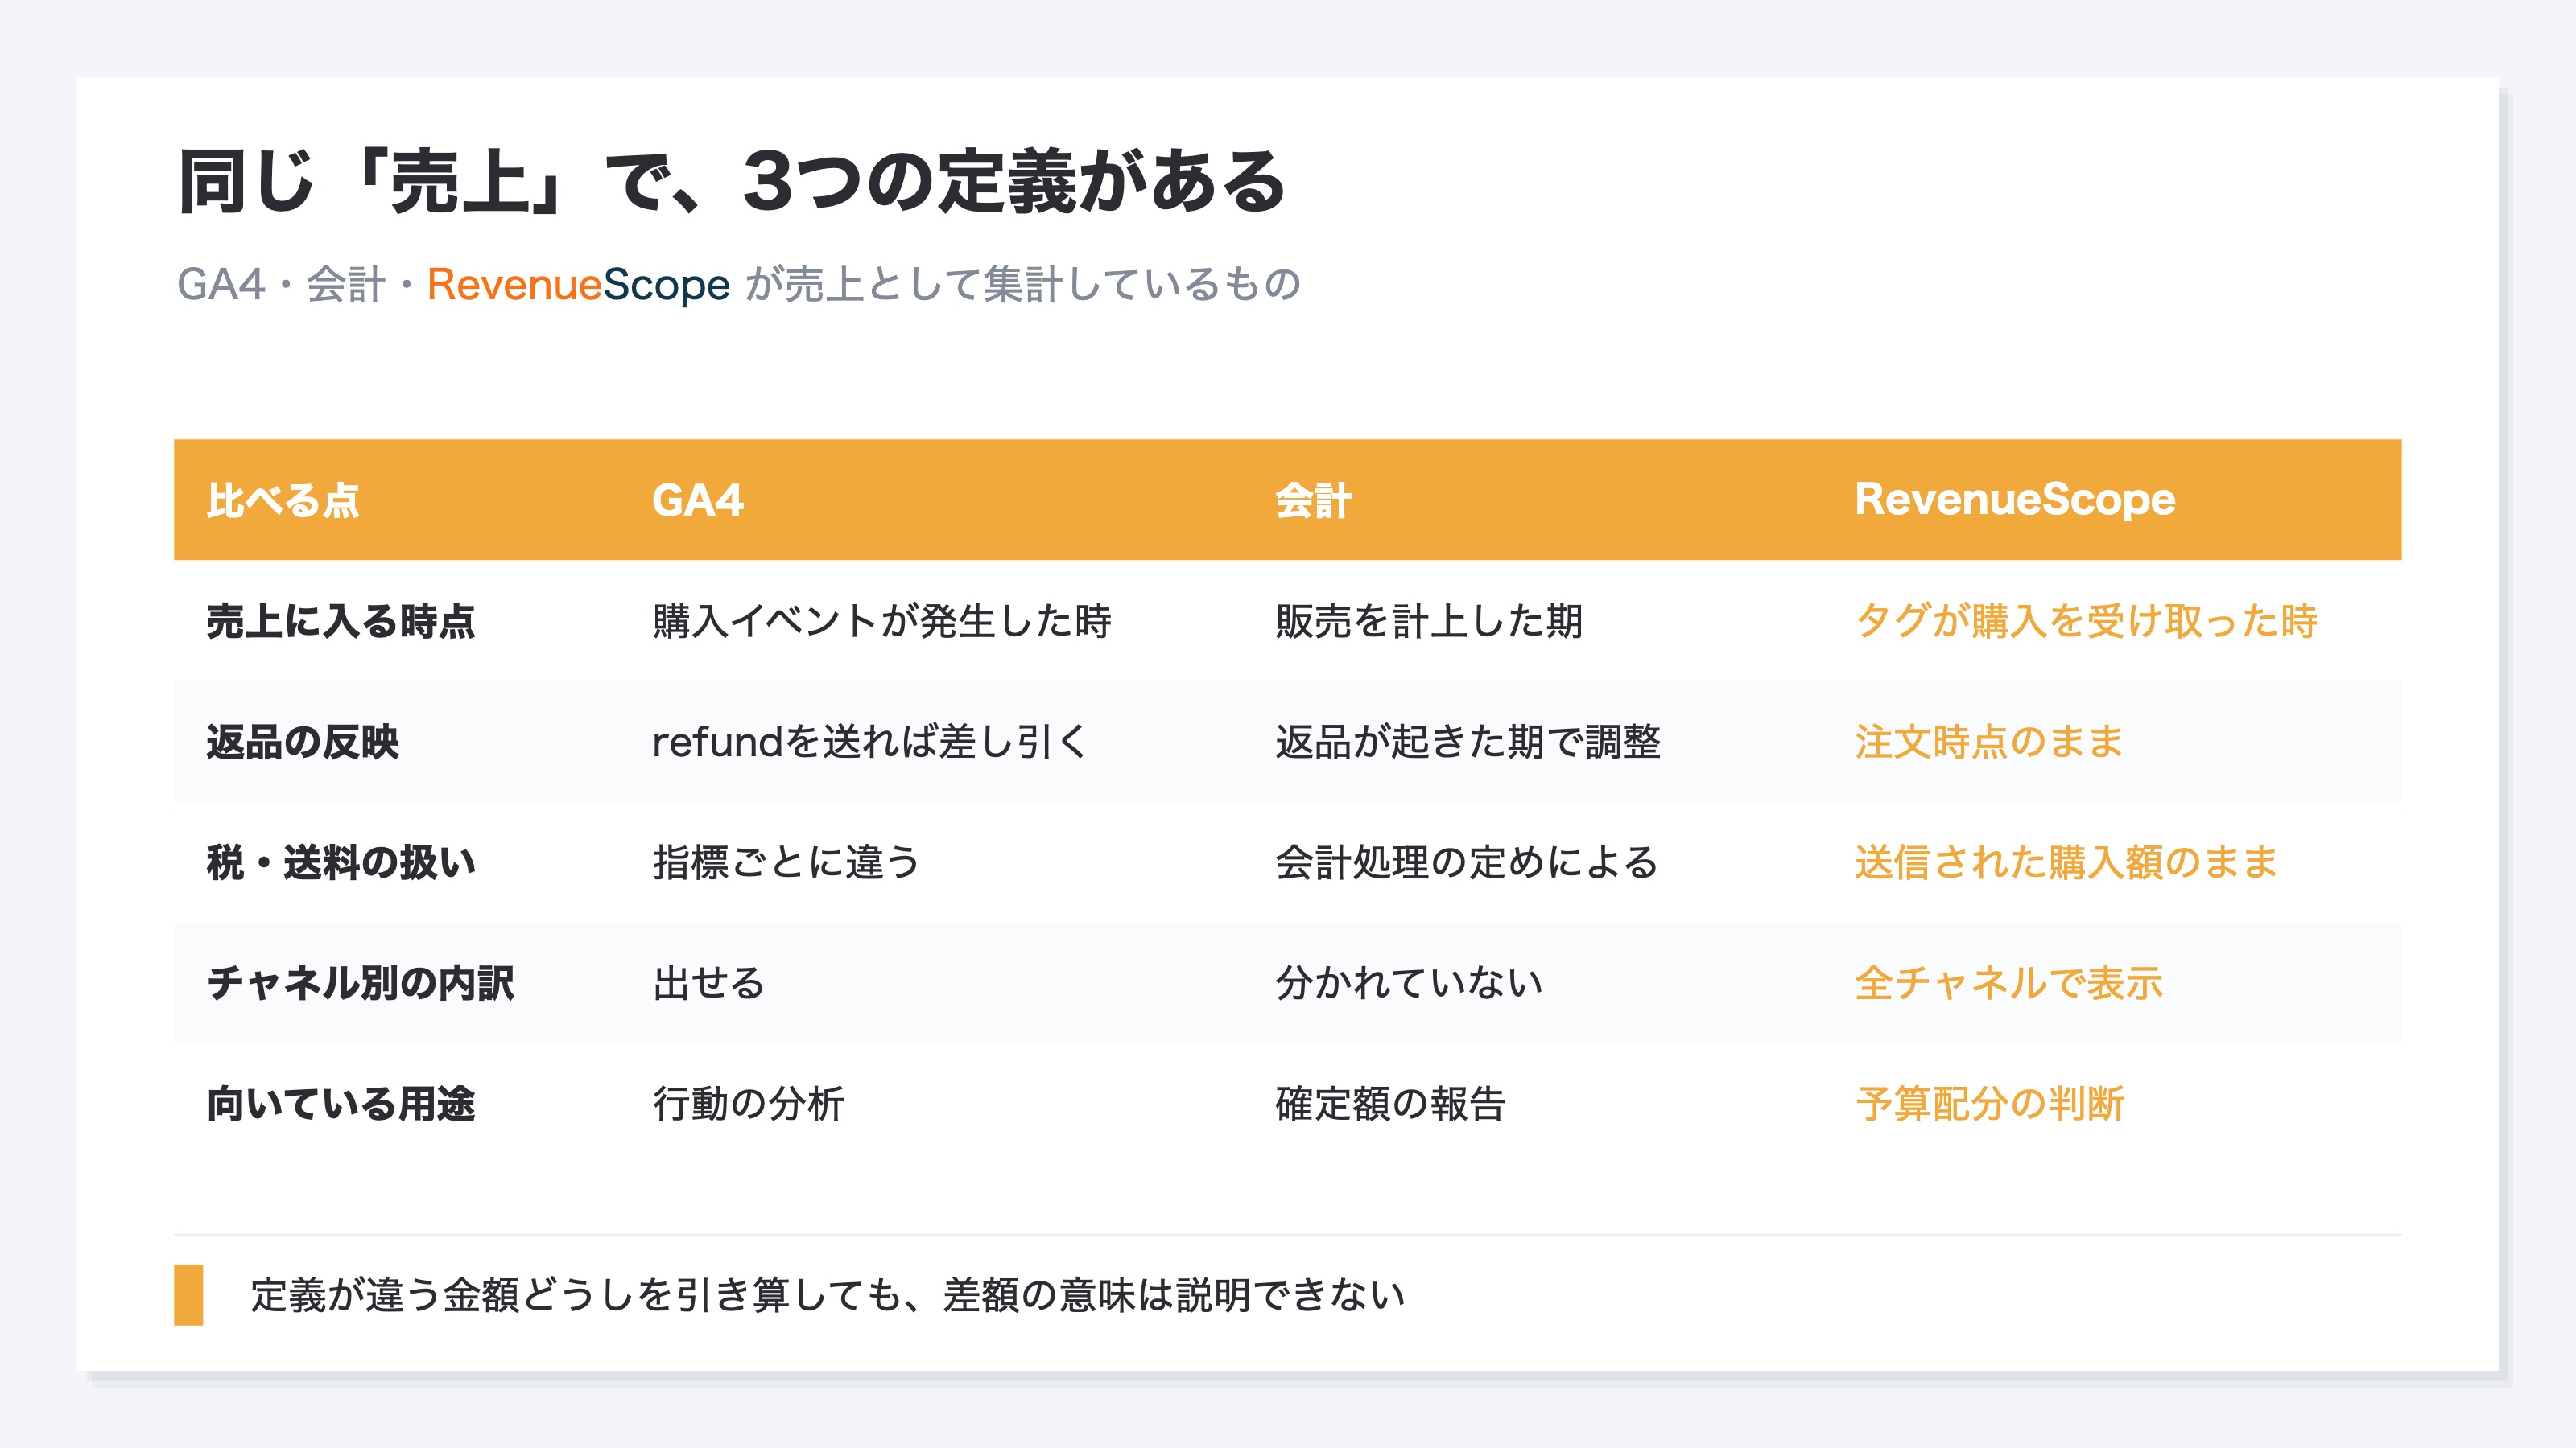Click the row label 税・送料の扱い
The width and height of the screenshot is (2576, 1448).
[x=341, y=862]
